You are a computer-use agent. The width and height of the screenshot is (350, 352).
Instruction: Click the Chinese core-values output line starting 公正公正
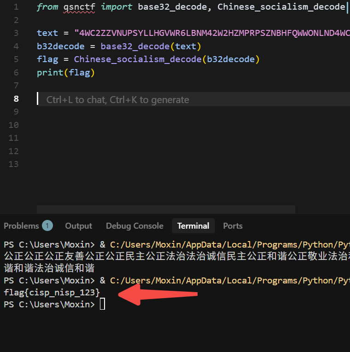(x=177, y=256)
